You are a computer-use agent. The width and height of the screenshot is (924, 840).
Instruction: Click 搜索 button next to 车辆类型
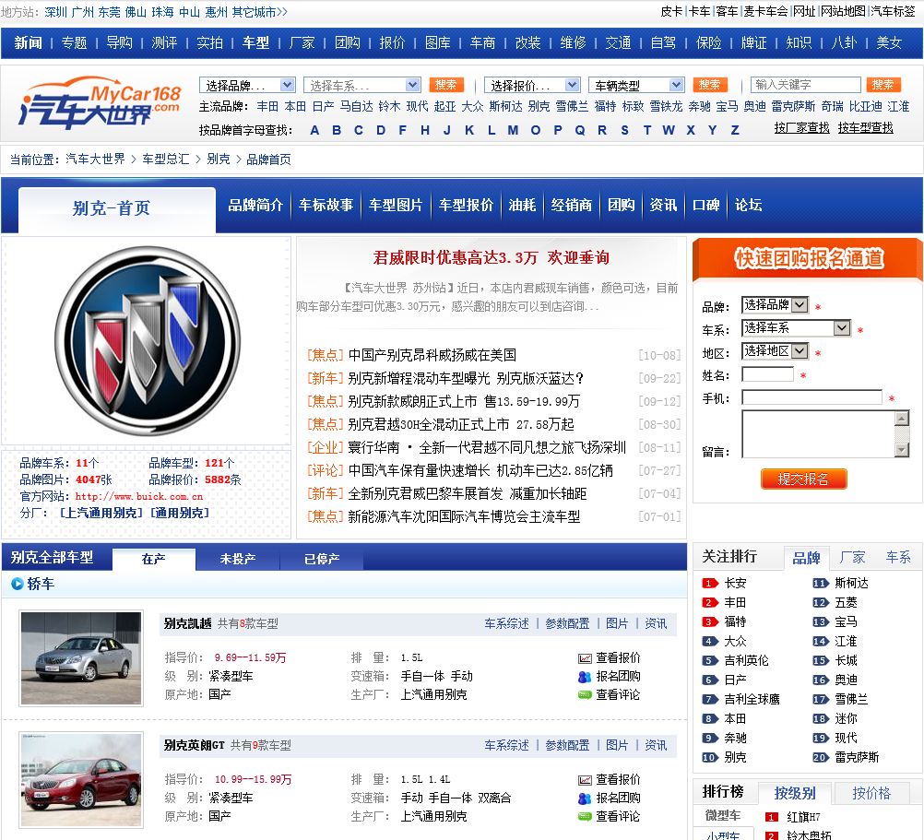pos(709,85)
